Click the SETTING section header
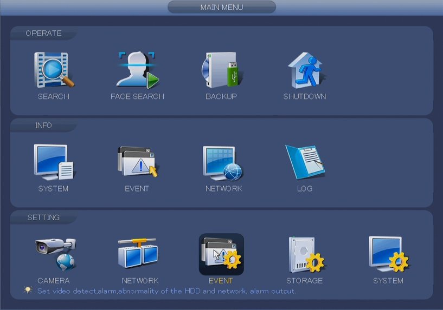 (x=43, y=217)
